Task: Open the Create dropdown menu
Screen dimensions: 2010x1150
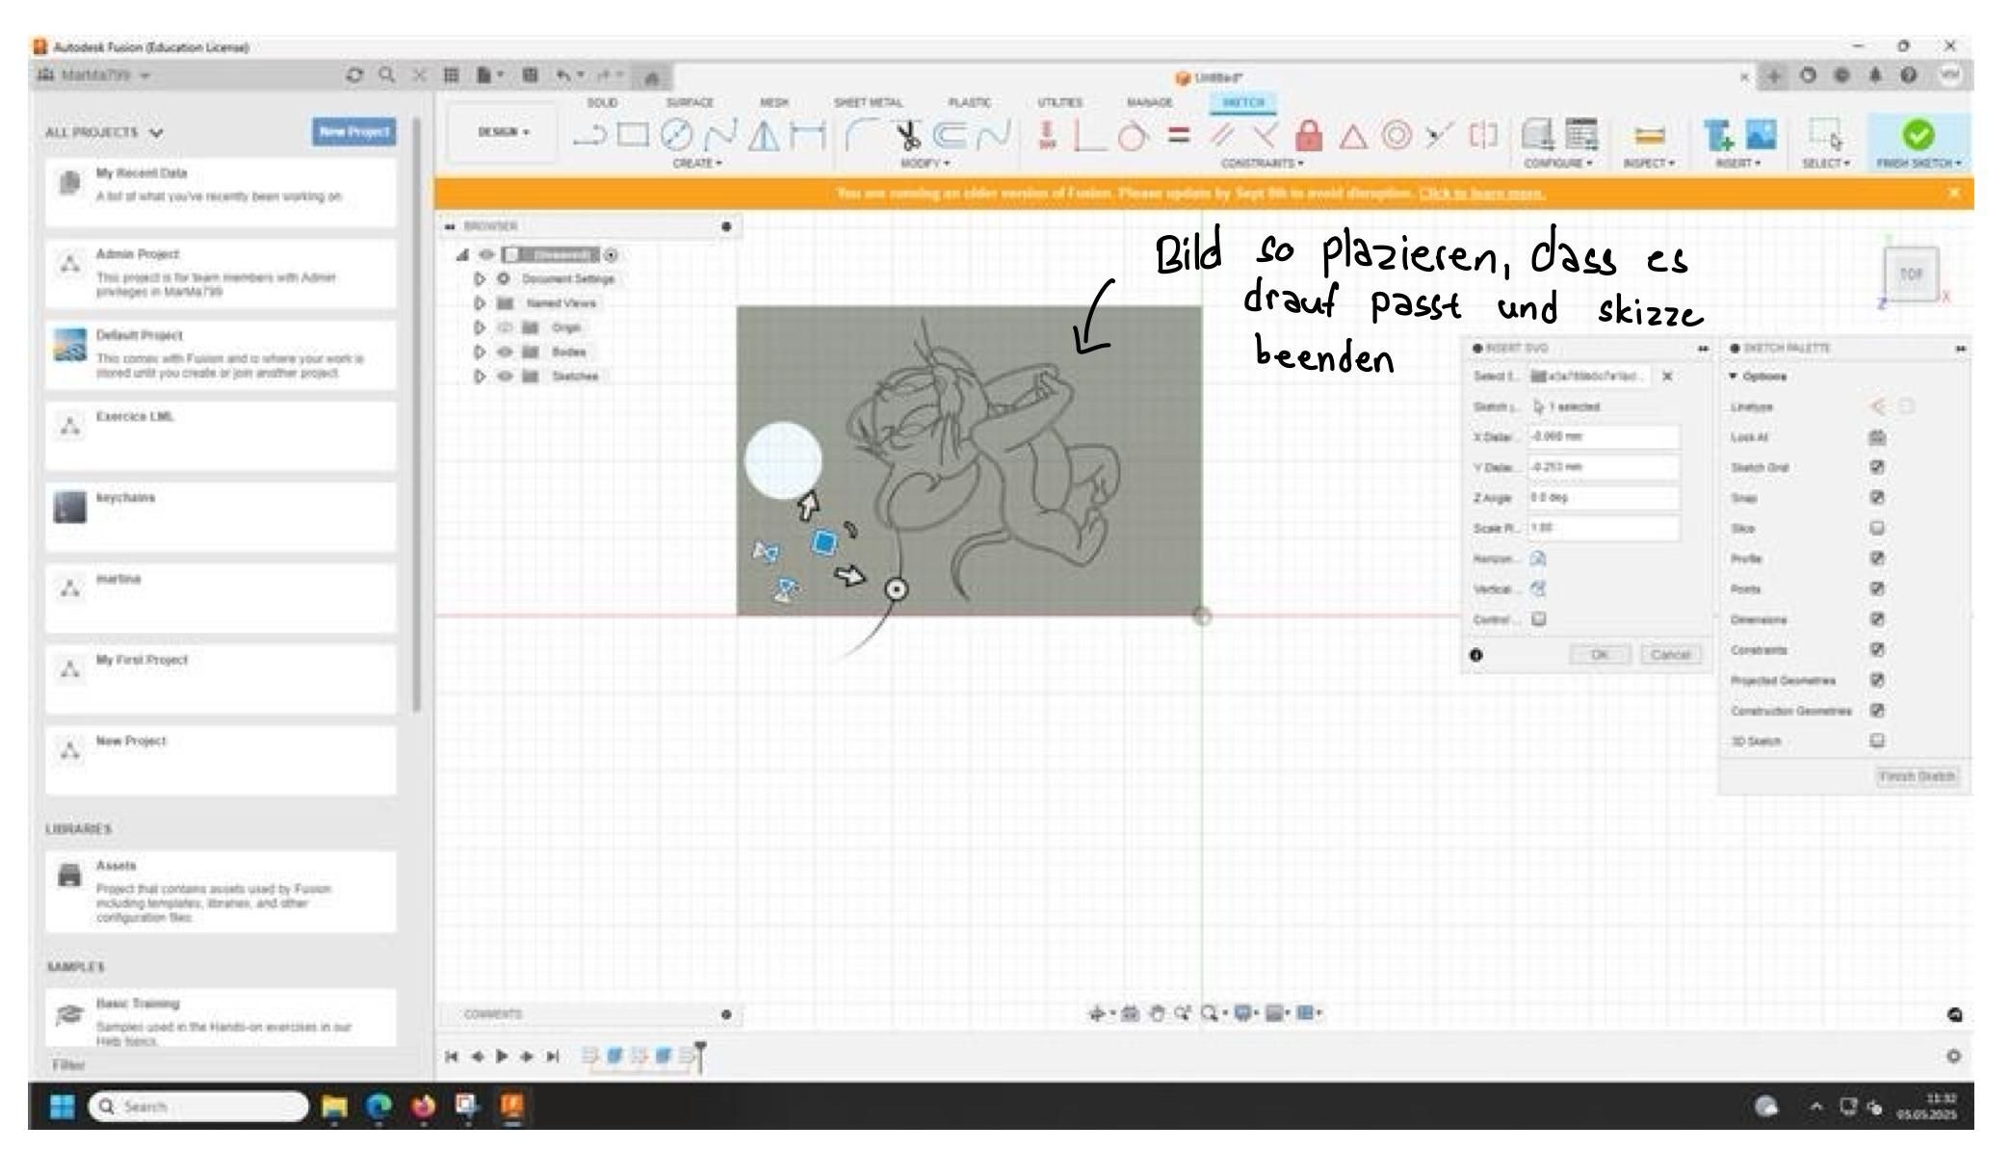Action: click(697, 164)
